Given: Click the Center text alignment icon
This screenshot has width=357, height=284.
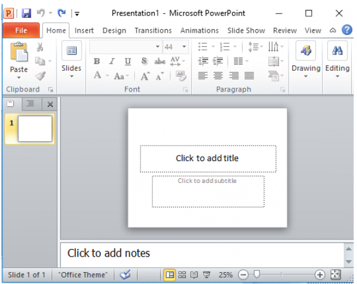Looking at the screenshot, I should (218, 75).
